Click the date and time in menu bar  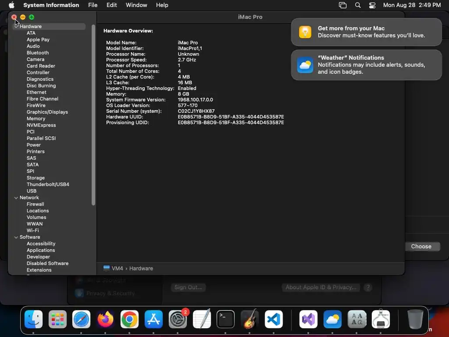pos(412,5)
